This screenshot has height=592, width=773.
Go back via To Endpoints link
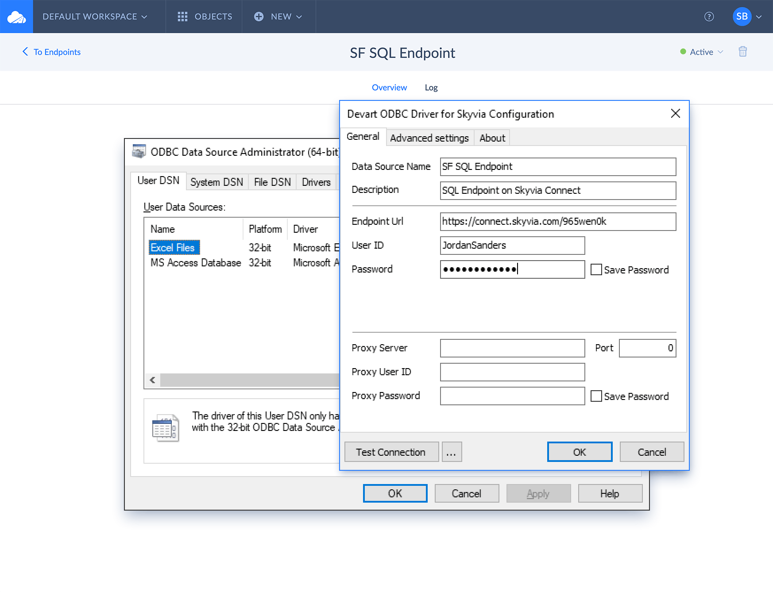click(x=51, y=52)
